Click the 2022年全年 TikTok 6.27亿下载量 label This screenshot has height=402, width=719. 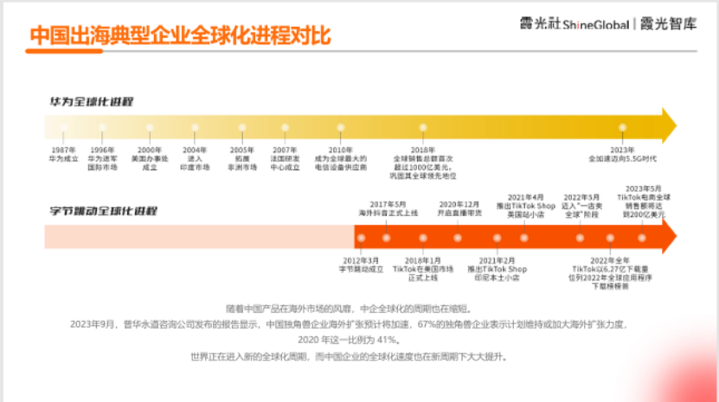[x=610, y=273]
